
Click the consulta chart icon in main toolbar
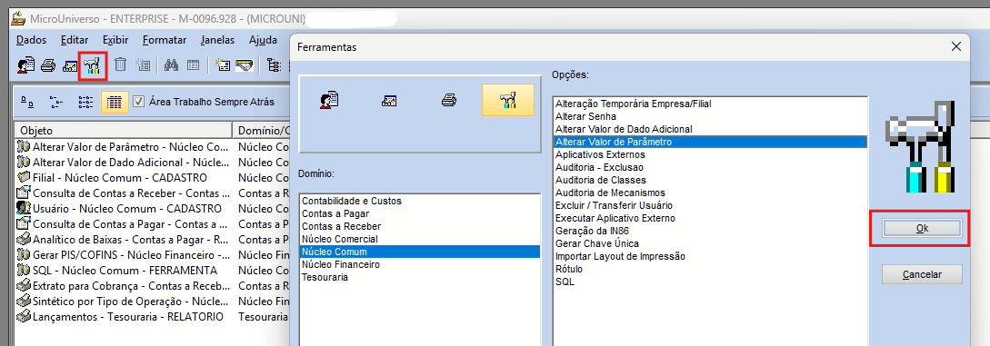(70, 65)
